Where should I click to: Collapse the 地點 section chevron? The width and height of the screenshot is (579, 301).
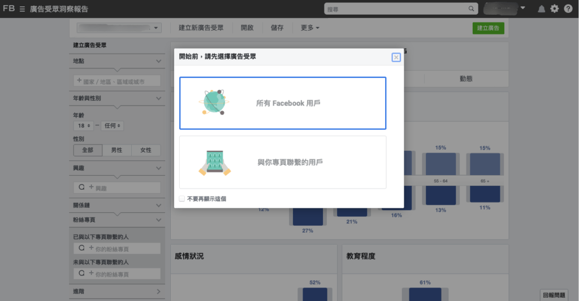[158, 61]
